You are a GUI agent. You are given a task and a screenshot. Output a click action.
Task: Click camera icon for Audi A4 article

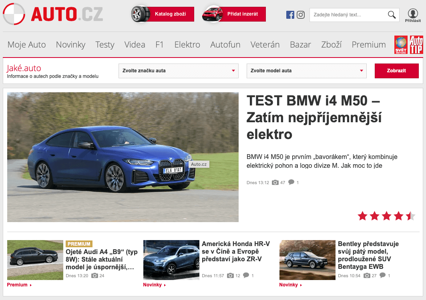point(94,276)
